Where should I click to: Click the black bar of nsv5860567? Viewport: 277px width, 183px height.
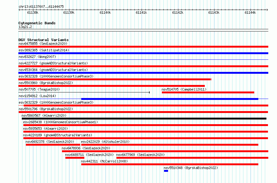(x=144, y=119)
